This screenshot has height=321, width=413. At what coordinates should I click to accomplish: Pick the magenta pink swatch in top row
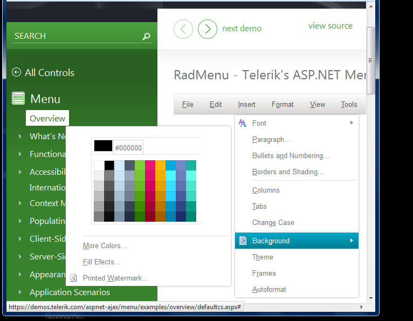click(150, 165)
